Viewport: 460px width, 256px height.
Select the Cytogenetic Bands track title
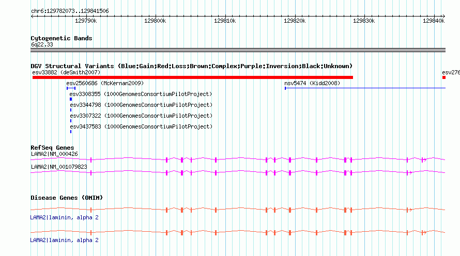pyautogui.click(x=62, y=38)
